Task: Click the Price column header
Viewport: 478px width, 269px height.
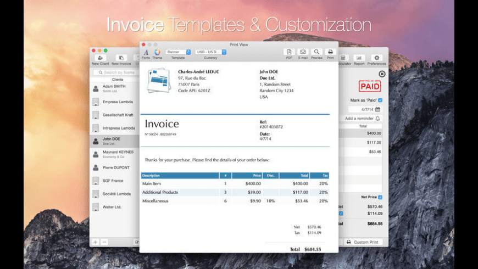Action: click(247, 176)
